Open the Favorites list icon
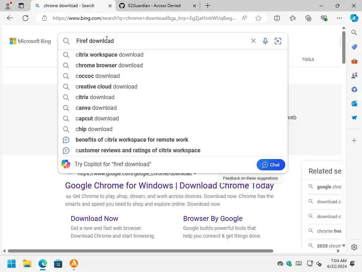The image size is (362, 272). point(292,18)
